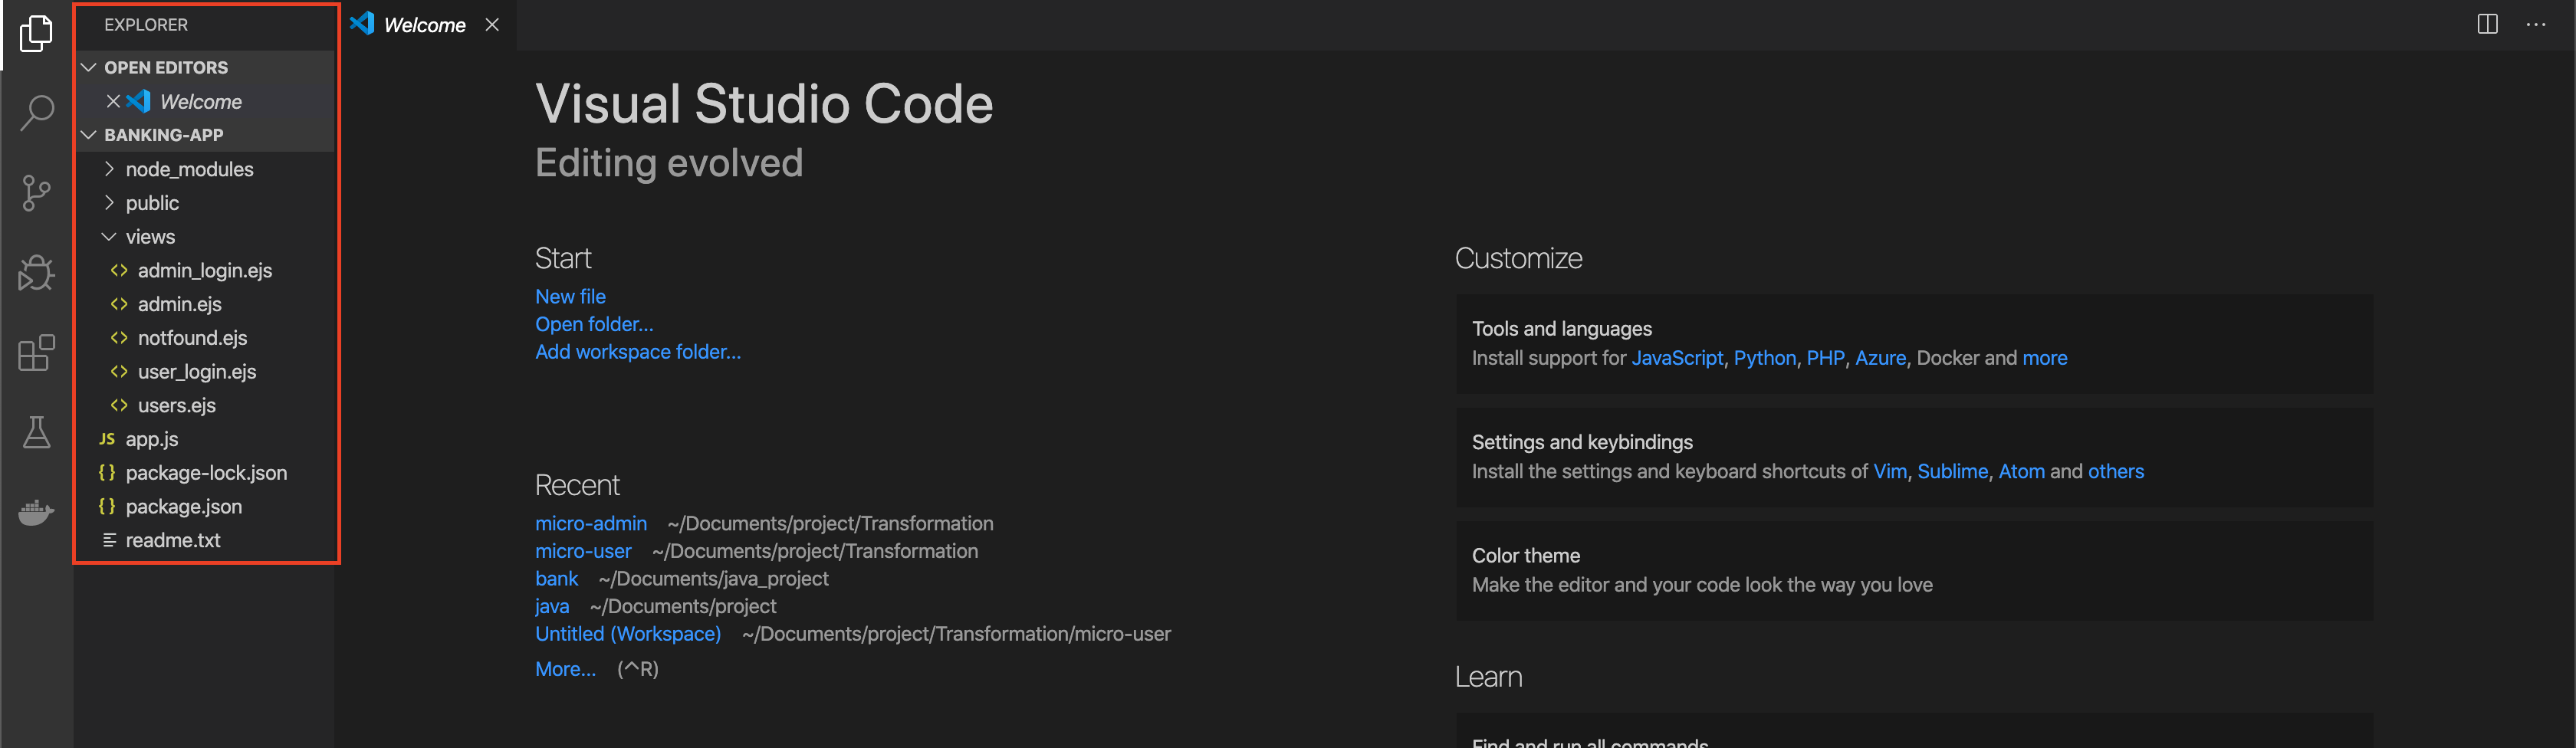Open the Test beaker icon
This screenshot has width=2576, height=748.
[x=36, y=432]
